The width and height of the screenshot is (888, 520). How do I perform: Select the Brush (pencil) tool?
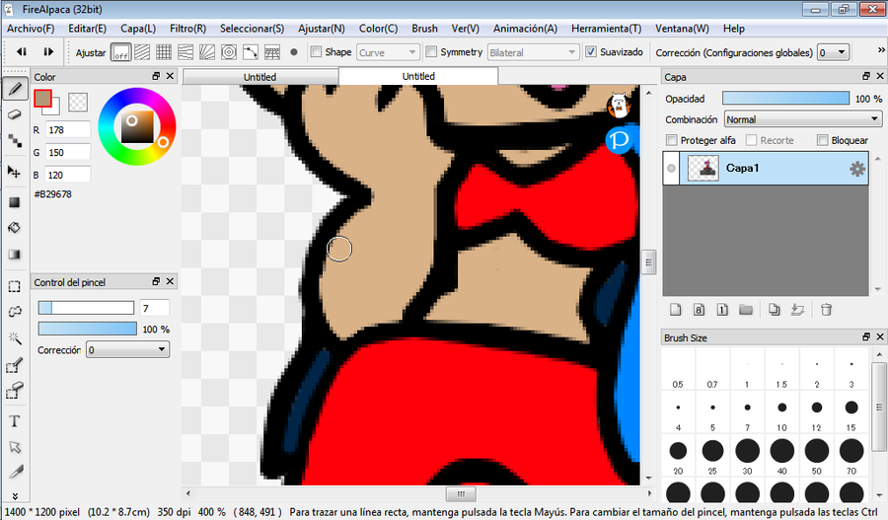coord(15,89)
